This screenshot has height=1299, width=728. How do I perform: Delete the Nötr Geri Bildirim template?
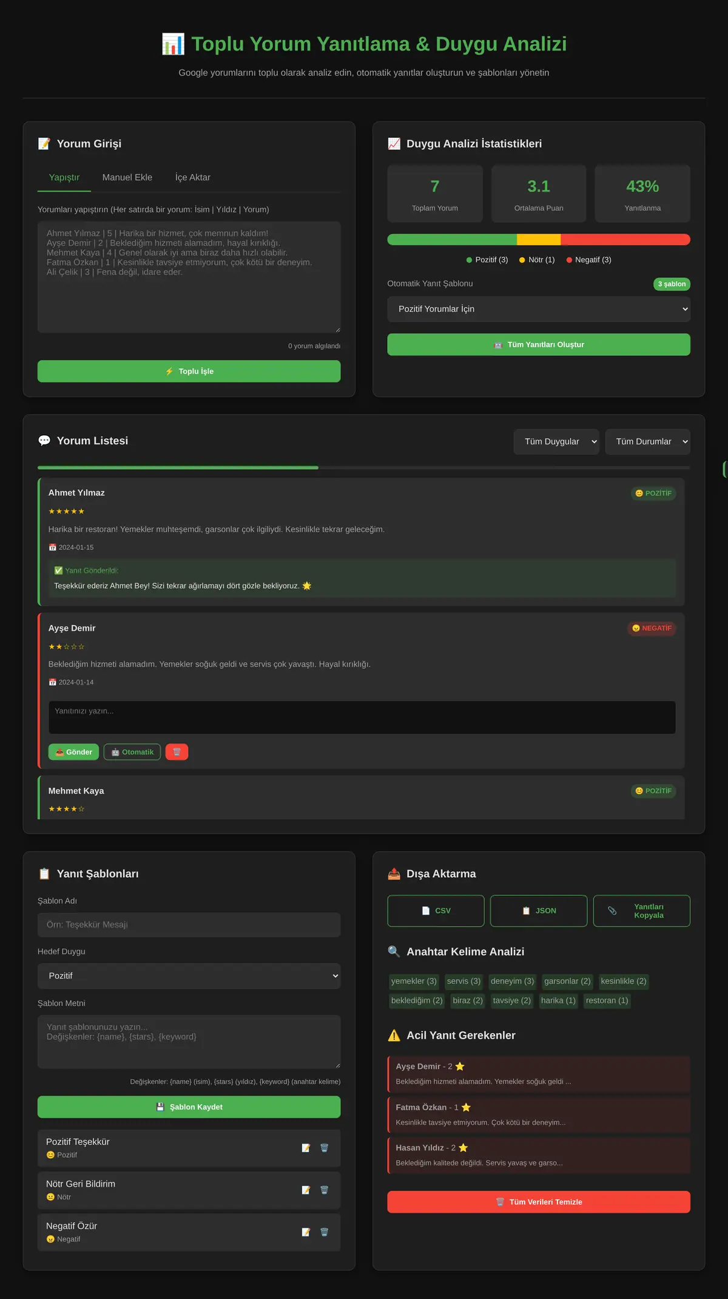(x=324, y=1190)
